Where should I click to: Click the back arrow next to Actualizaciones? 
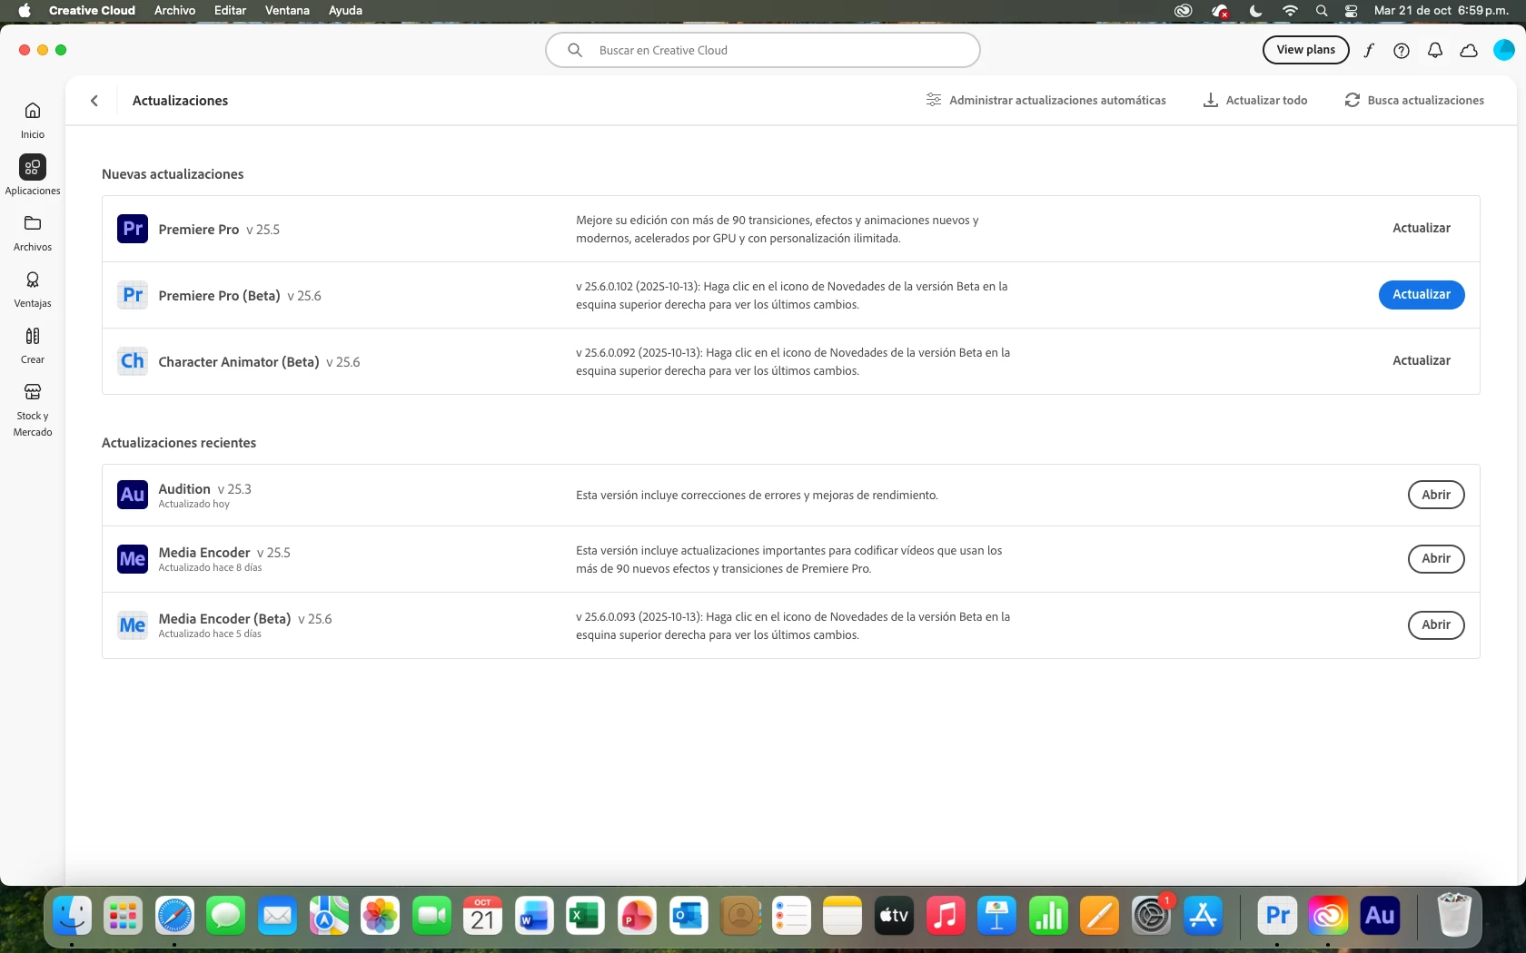click(94, 101)
